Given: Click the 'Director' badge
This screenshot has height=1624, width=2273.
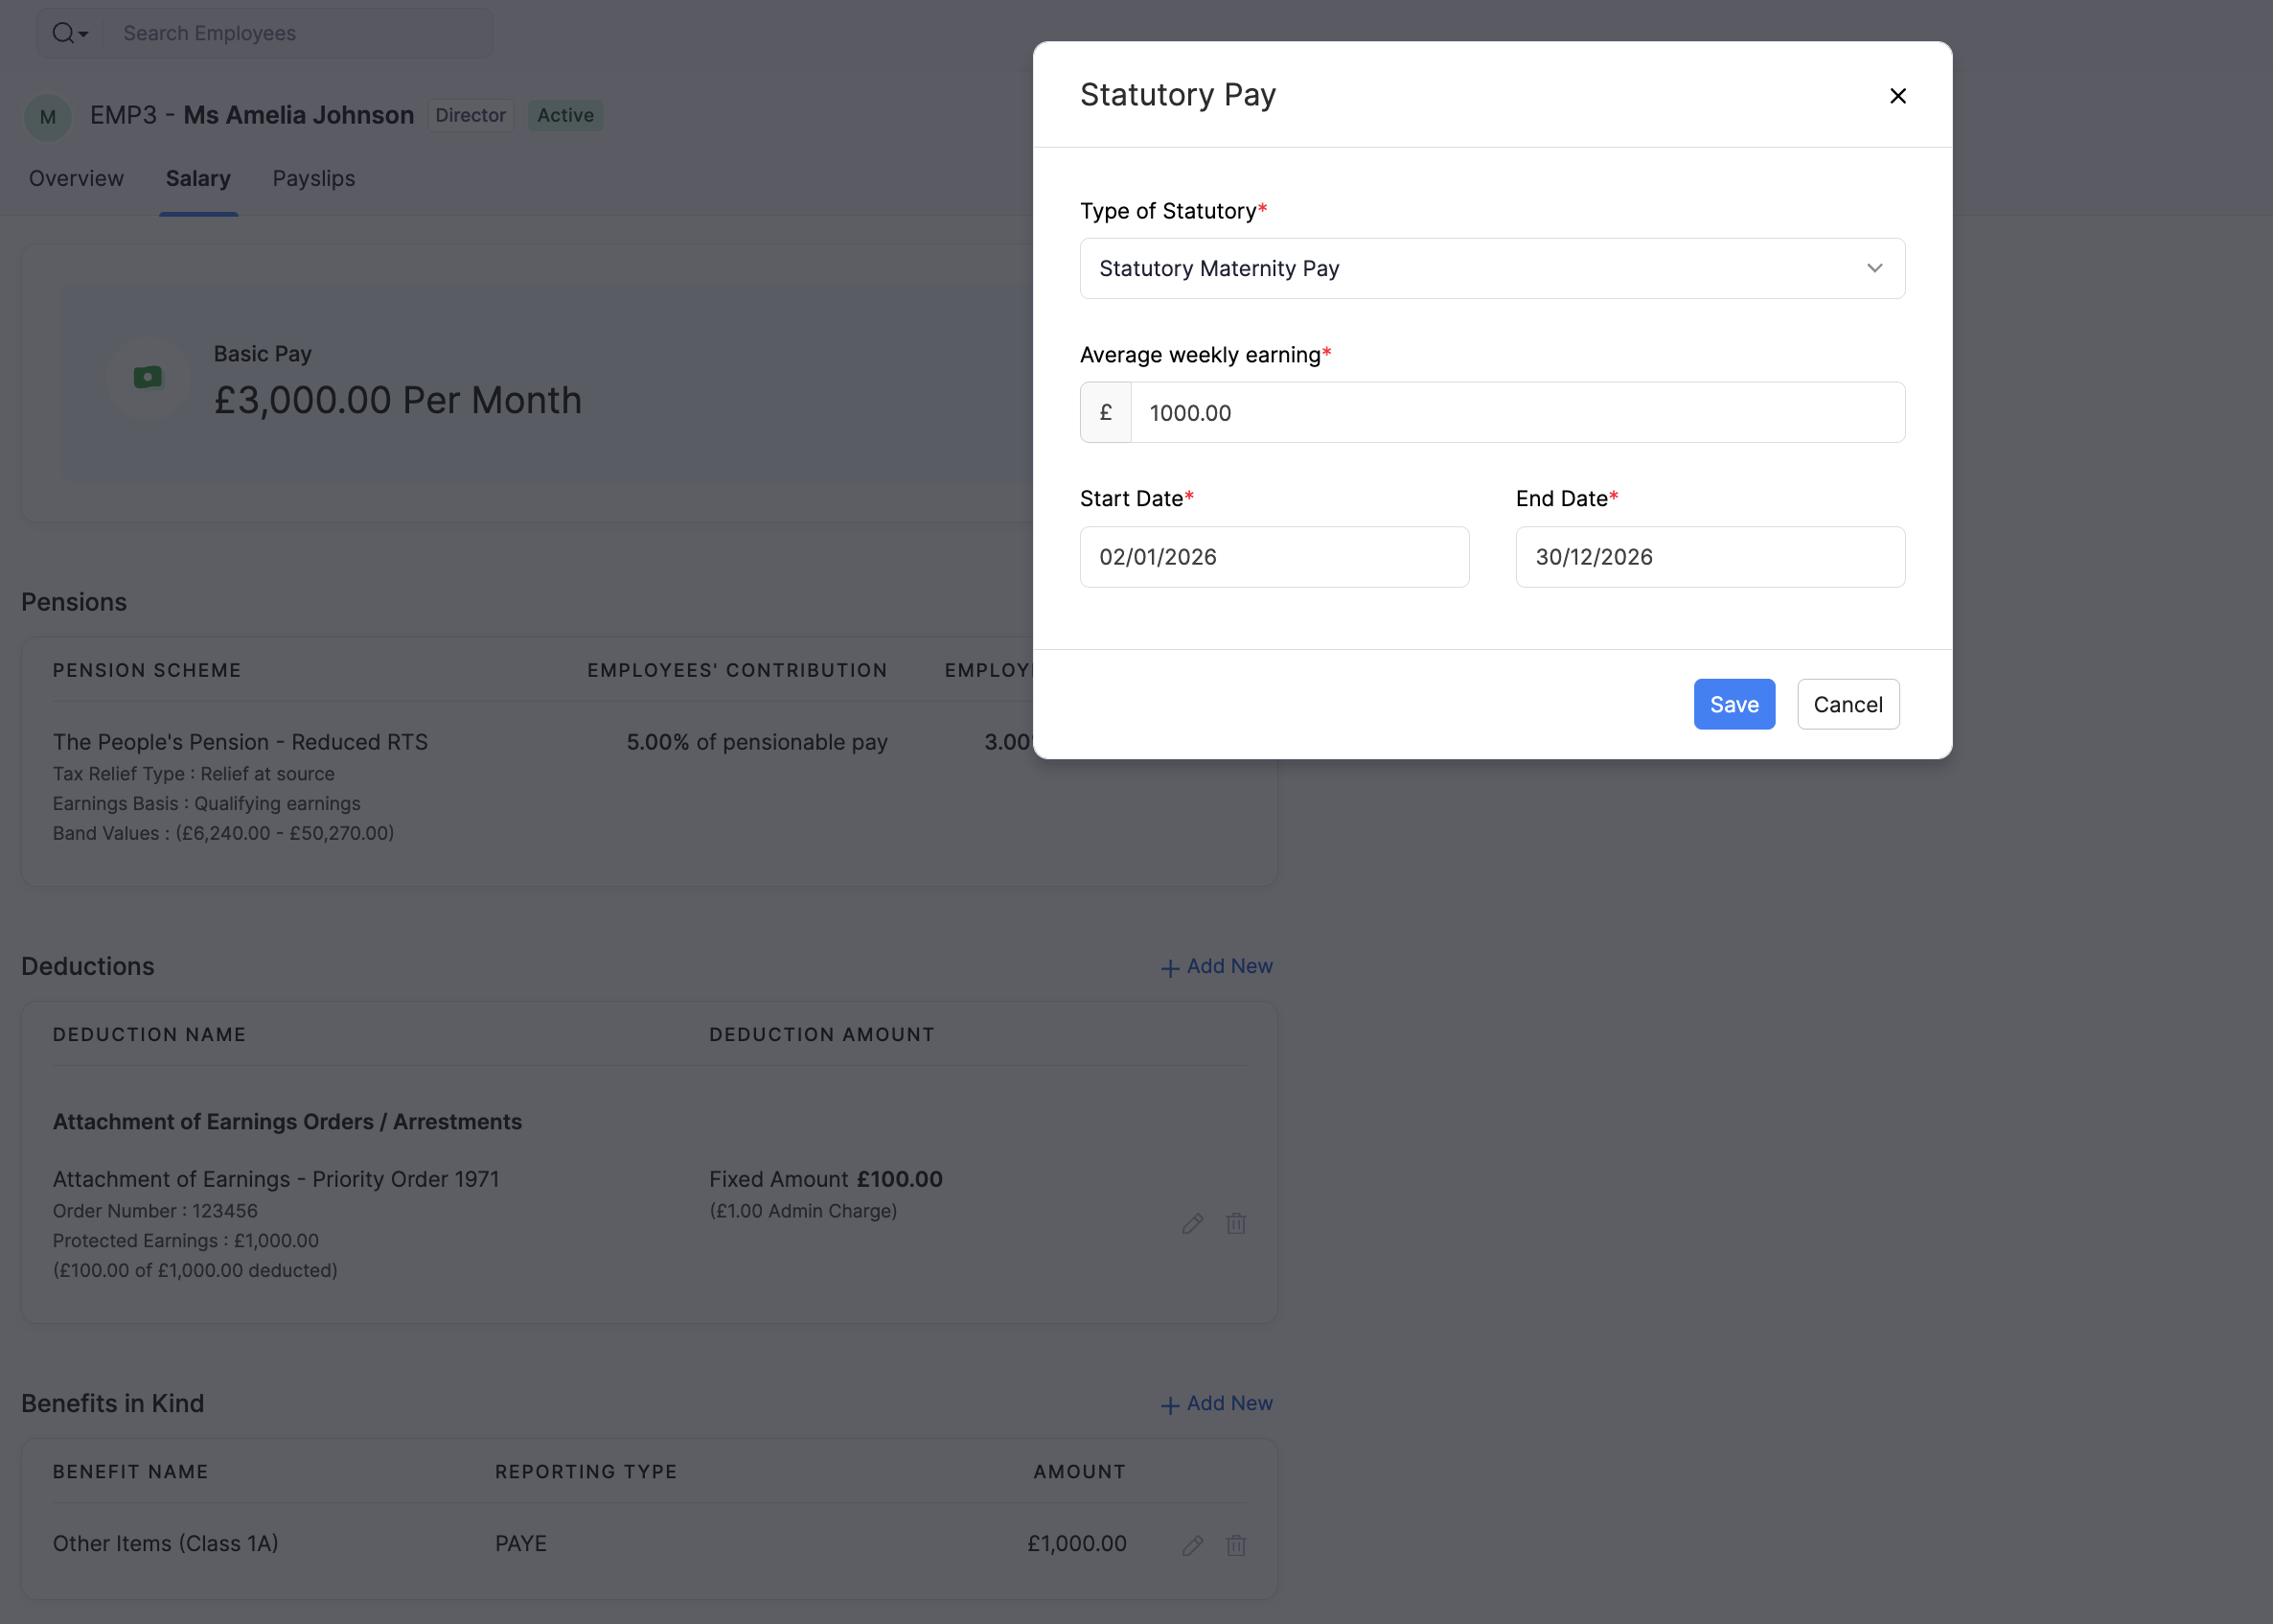Looking at the screenshot, I should pos(470,115).
